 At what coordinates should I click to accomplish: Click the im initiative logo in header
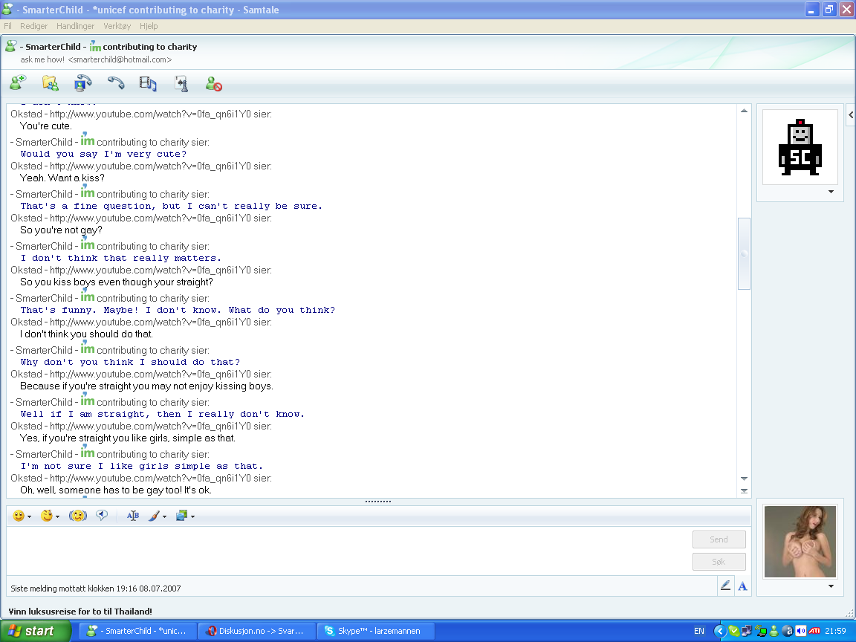[96, 46]
